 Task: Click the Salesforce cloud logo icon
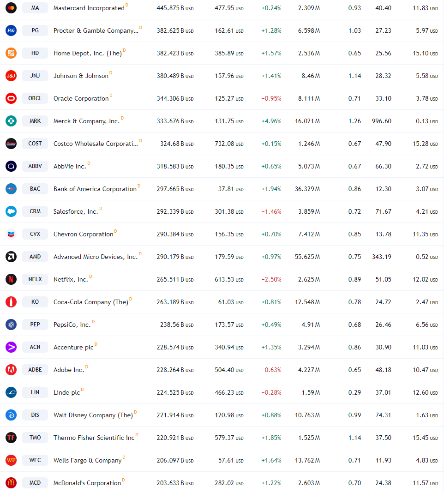11,211
